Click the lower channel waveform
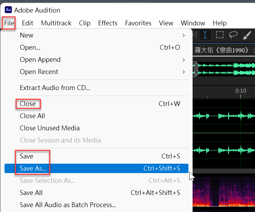255x212 pixels. (x=224, y=150)
